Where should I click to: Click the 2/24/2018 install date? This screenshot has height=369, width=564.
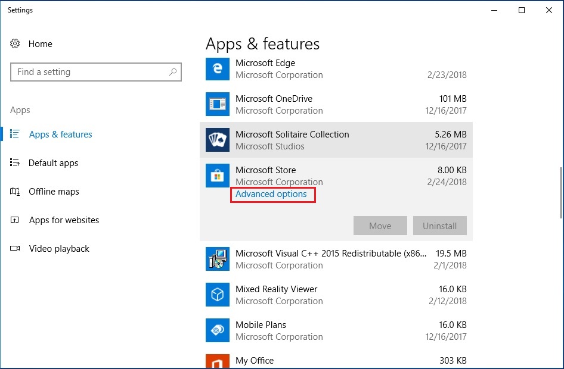click(x=447, y=182)
